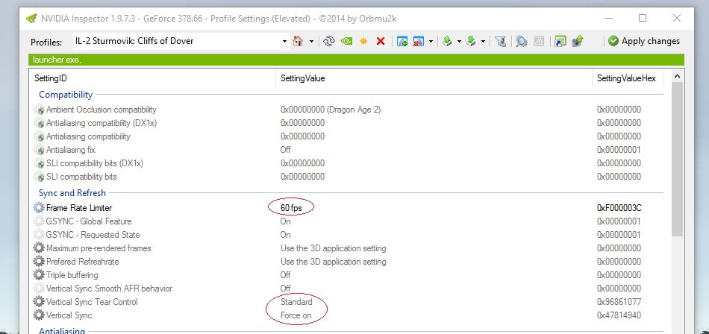Image resolution: width=709 pixels, height=334 pixels.
Task: Click the Maximum pre-rendered frames value
Action: point(334,248)
